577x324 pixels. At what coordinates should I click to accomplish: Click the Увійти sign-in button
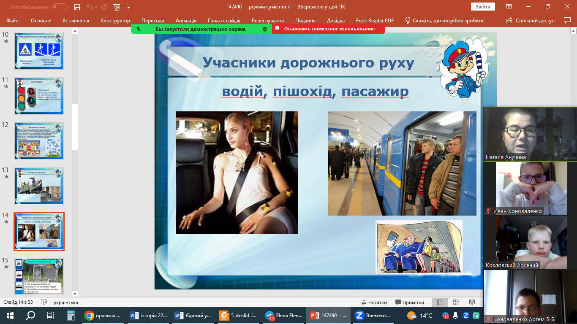(483, 7)
